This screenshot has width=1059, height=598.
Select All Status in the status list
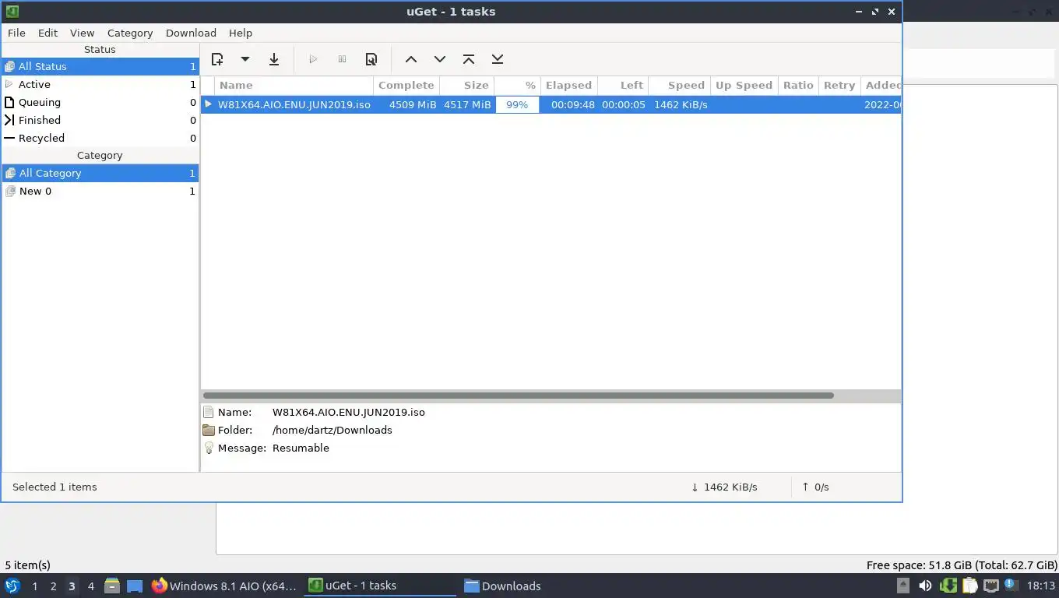pos(100,66)
